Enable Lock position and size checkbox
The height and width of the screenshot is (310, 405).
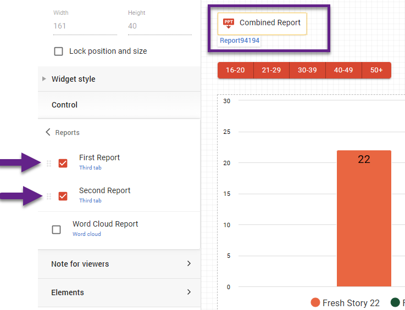(x=58, y=52)
